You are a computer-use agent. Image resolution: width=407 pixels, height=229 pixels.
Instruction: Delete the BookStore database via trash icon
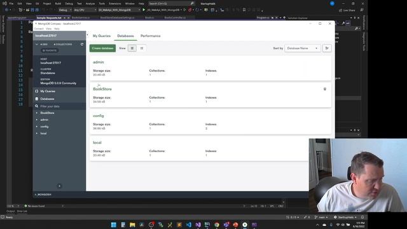[325, 89]
